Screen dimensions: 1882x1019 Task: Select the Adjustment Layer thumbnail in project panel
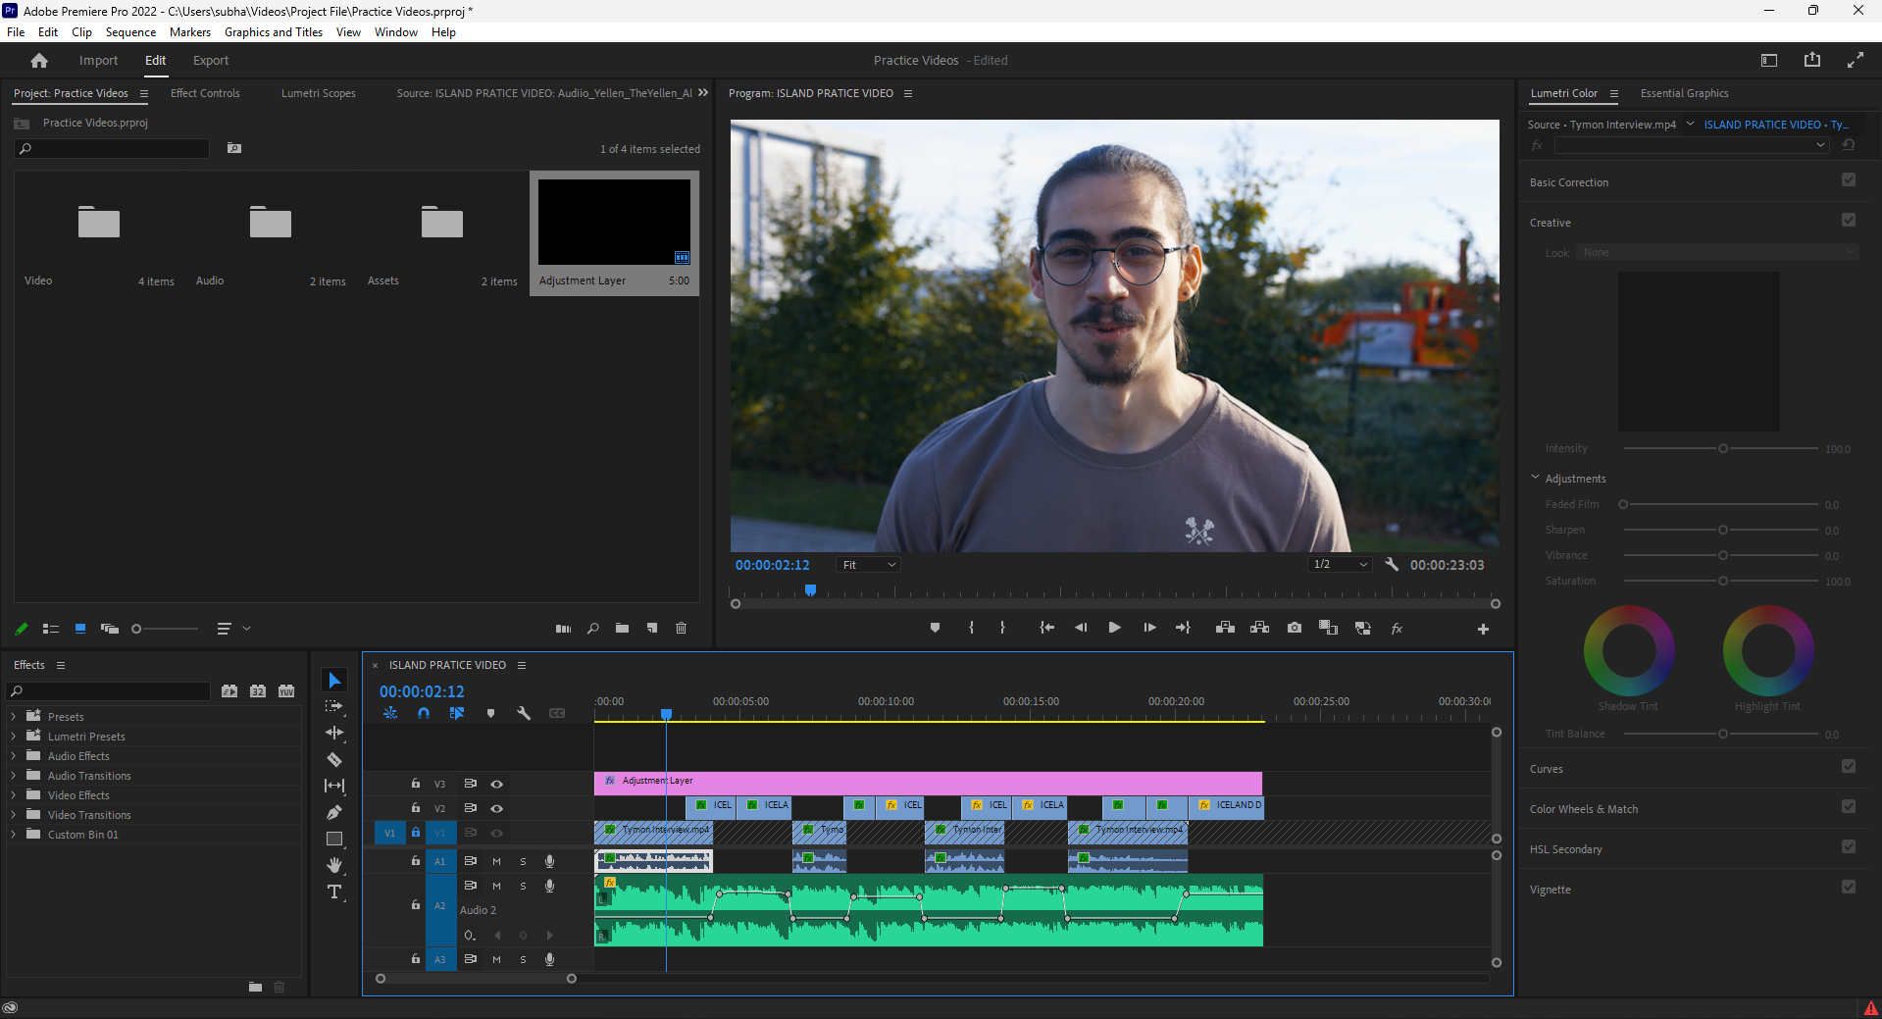coord(614,222)
